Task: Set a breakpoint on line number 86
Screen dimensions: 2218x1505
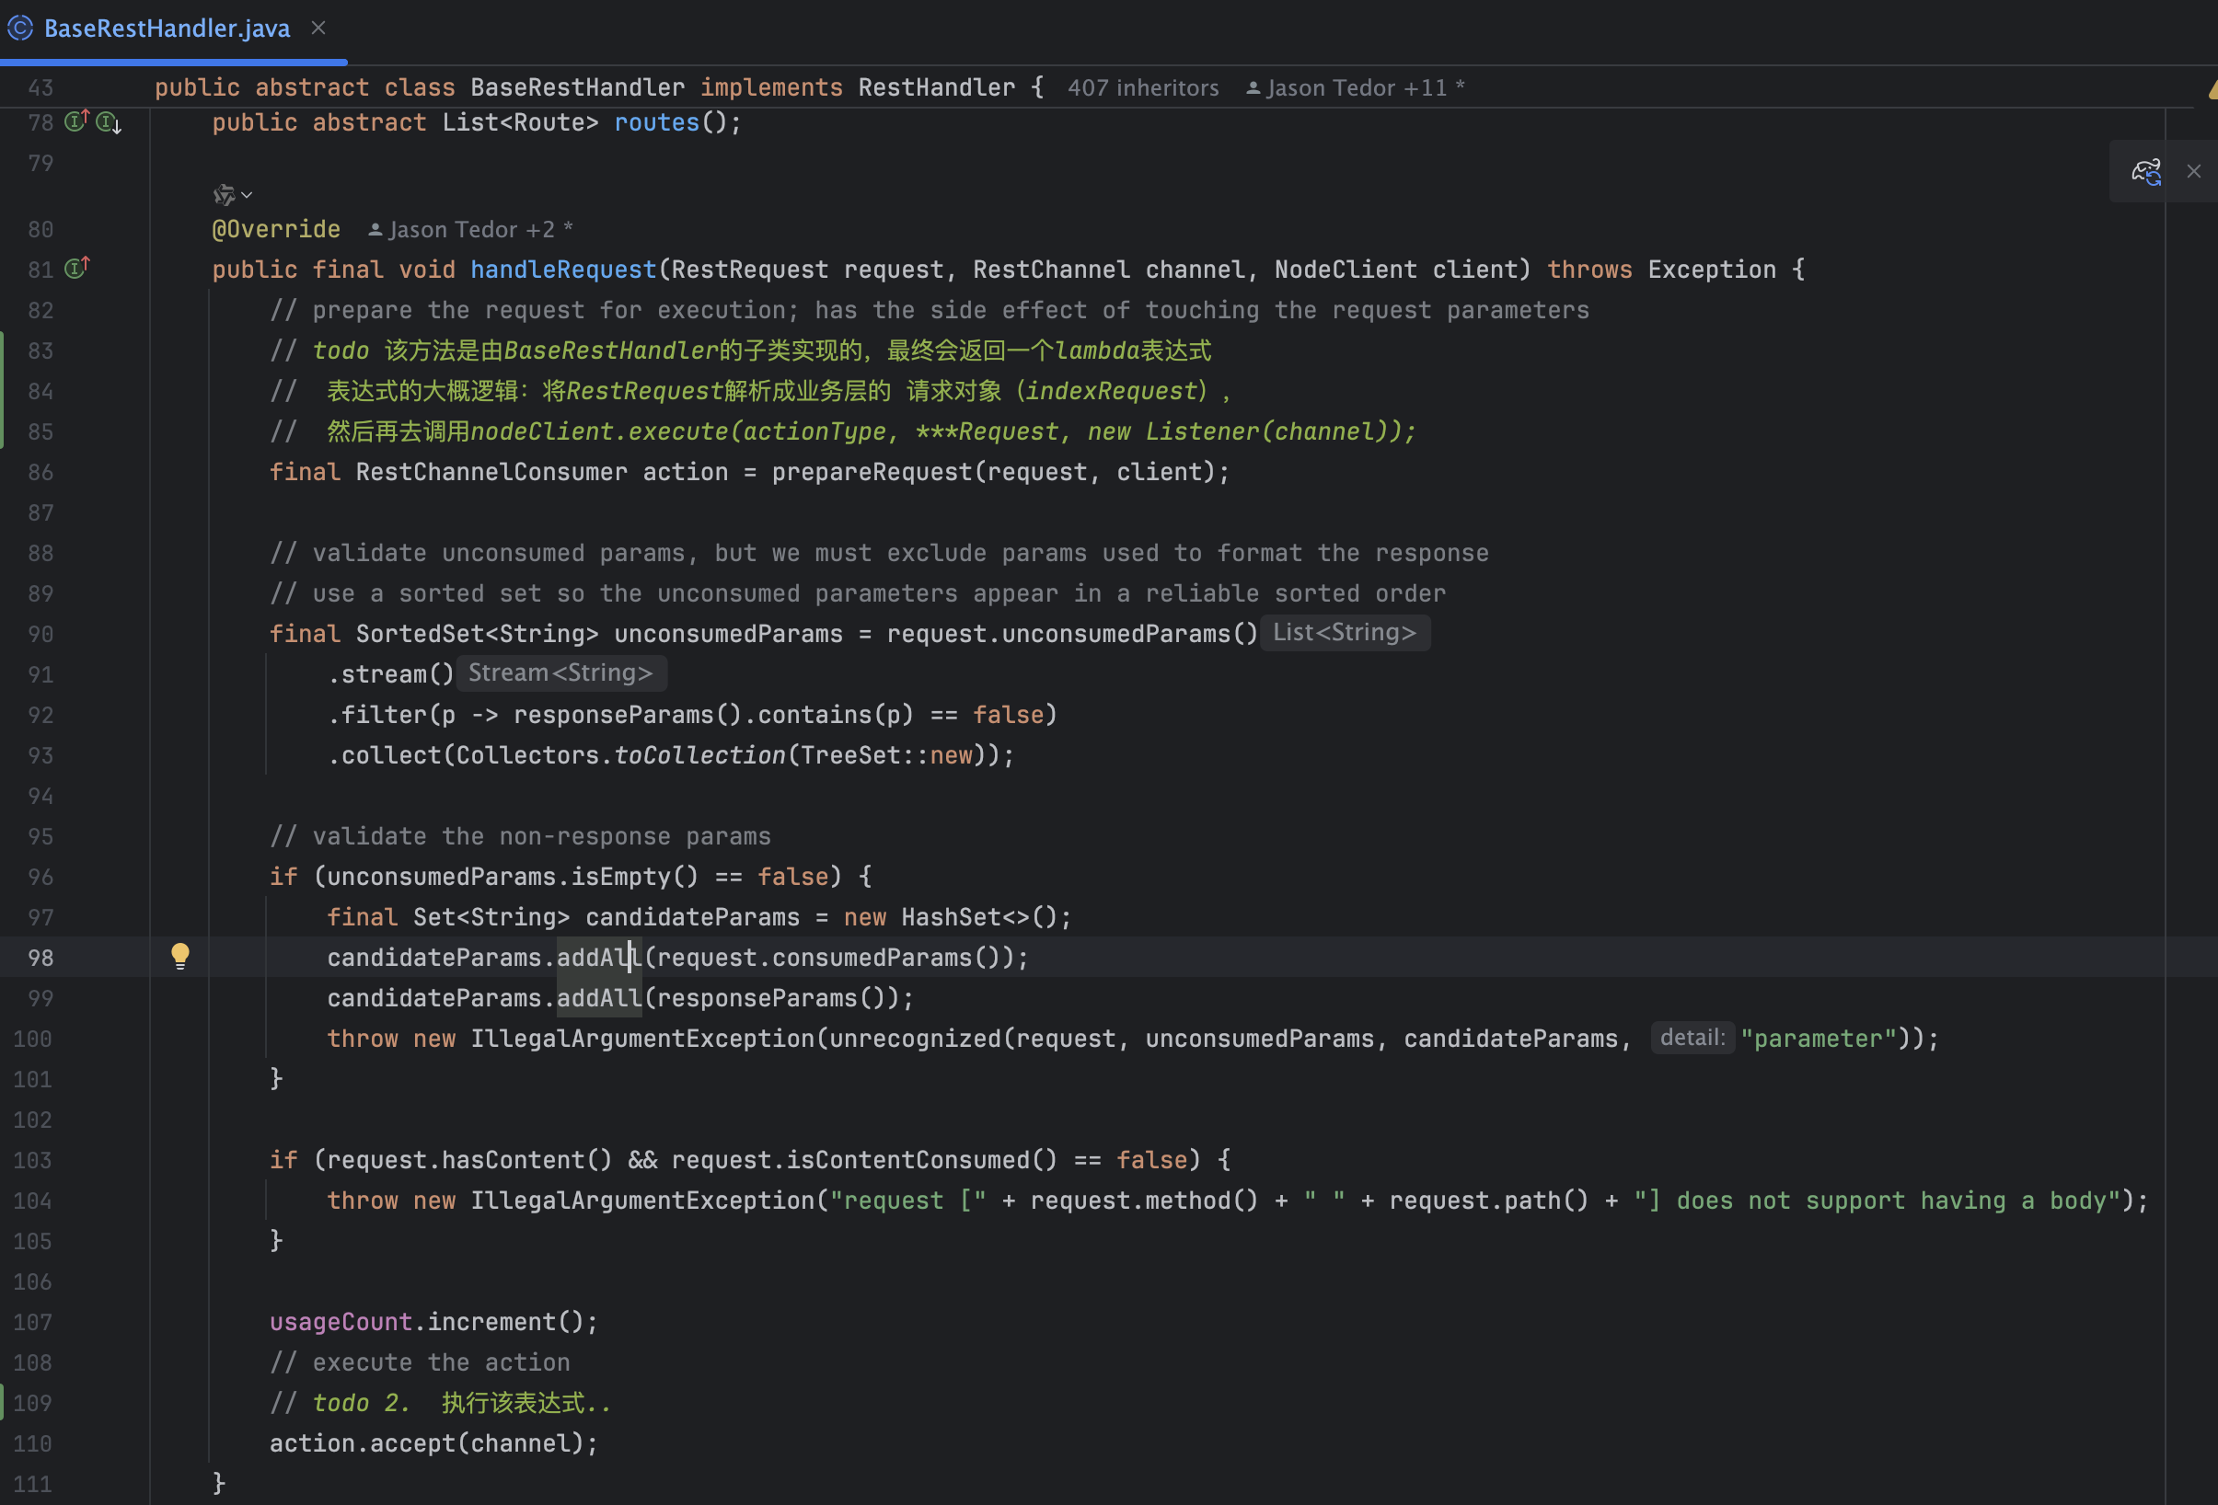Action: point(40,472)
